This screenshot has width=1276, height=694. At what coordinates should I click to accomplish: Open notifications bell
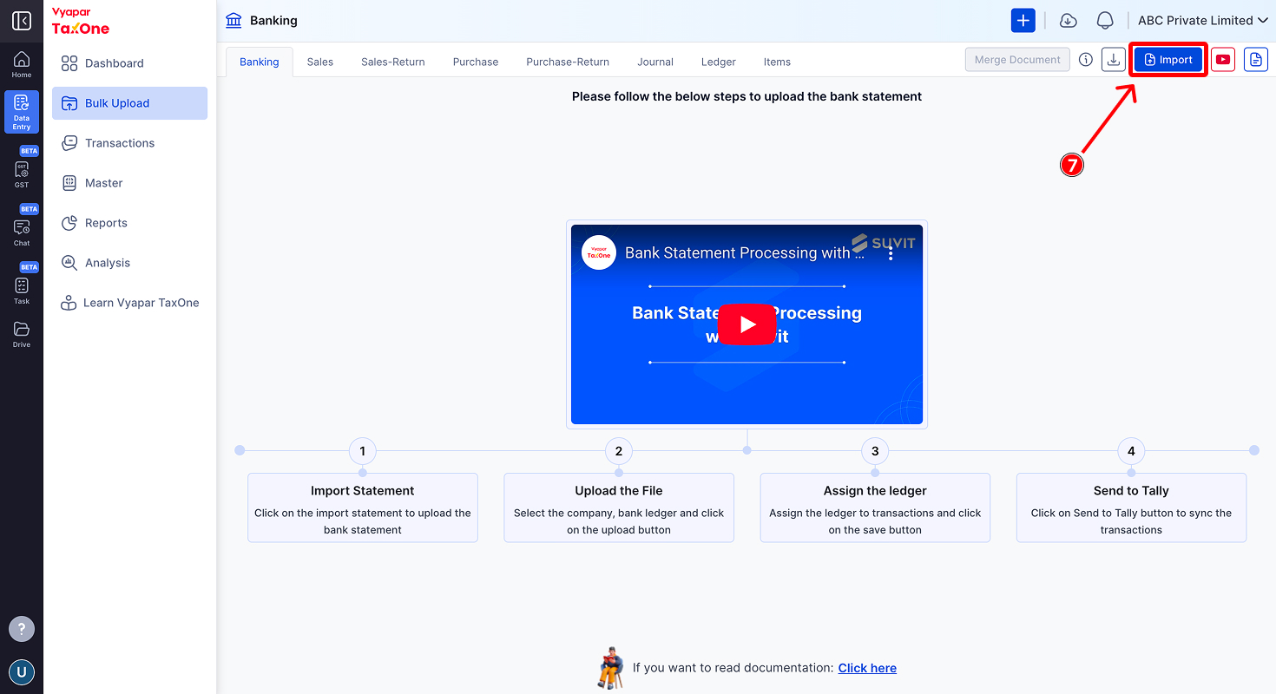click(x=1105, y=21)
